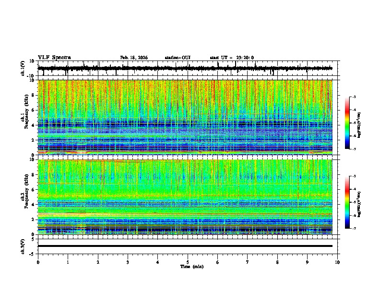Click the "1" minute tick label
Image resolution: width=380 pixels, height=294 pixels.
68,262
